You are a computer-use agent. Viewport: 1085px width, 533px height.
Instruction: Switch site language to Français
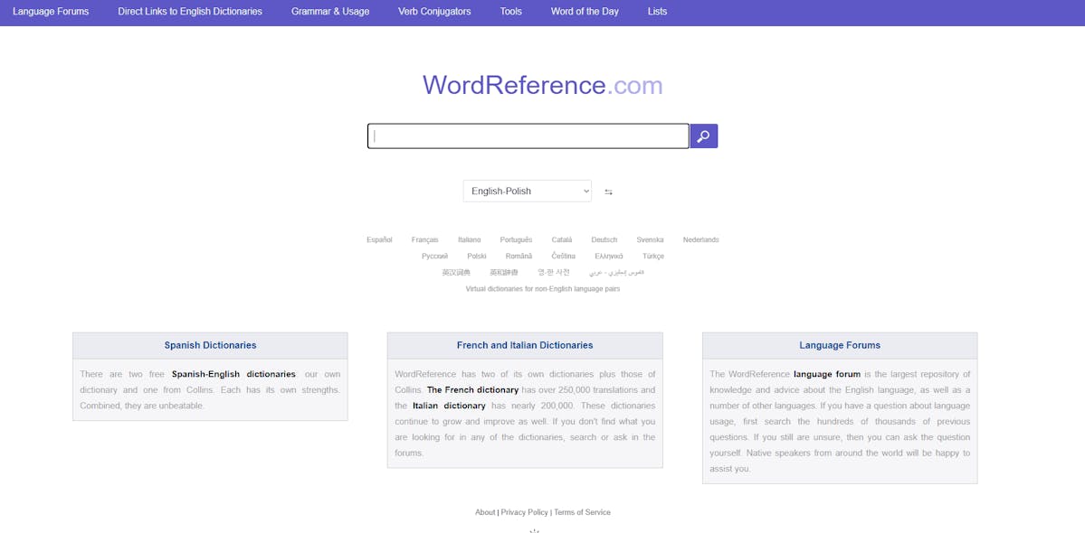[x=425, y=239]
